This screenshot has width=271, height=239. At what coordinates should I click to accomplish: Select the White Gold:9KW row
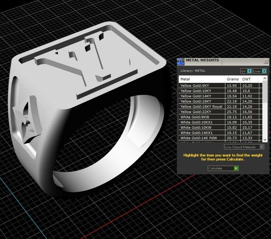220,117
